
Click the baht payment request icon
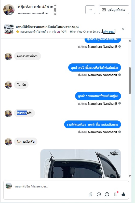tap(115, 194)
